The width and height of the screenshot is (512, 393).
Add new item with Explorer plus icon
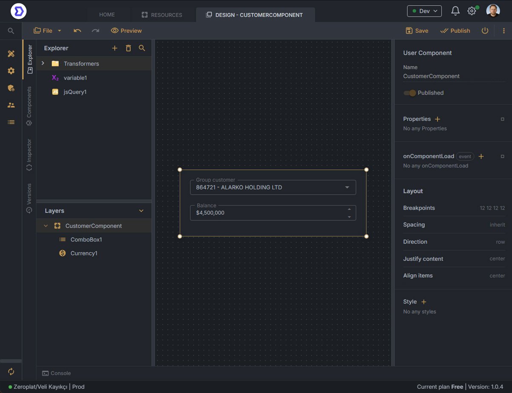point(115,48)
